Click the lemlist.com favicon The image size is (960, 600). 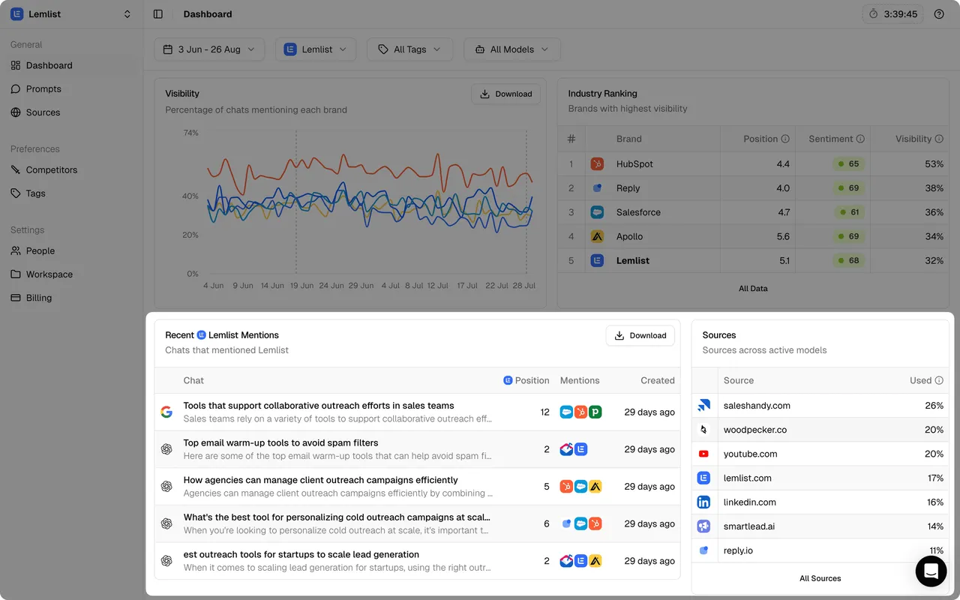(x=703, y=478)
